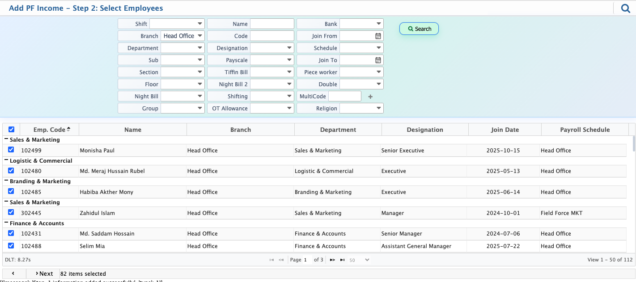Open the Tiffin Bill dropdown

click(272, 72)
